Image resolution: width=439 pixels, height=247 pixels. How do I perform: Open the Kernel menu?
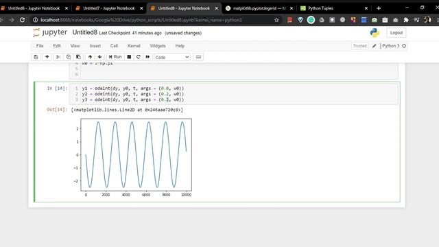pyautogui.click(x=134, y=46)
